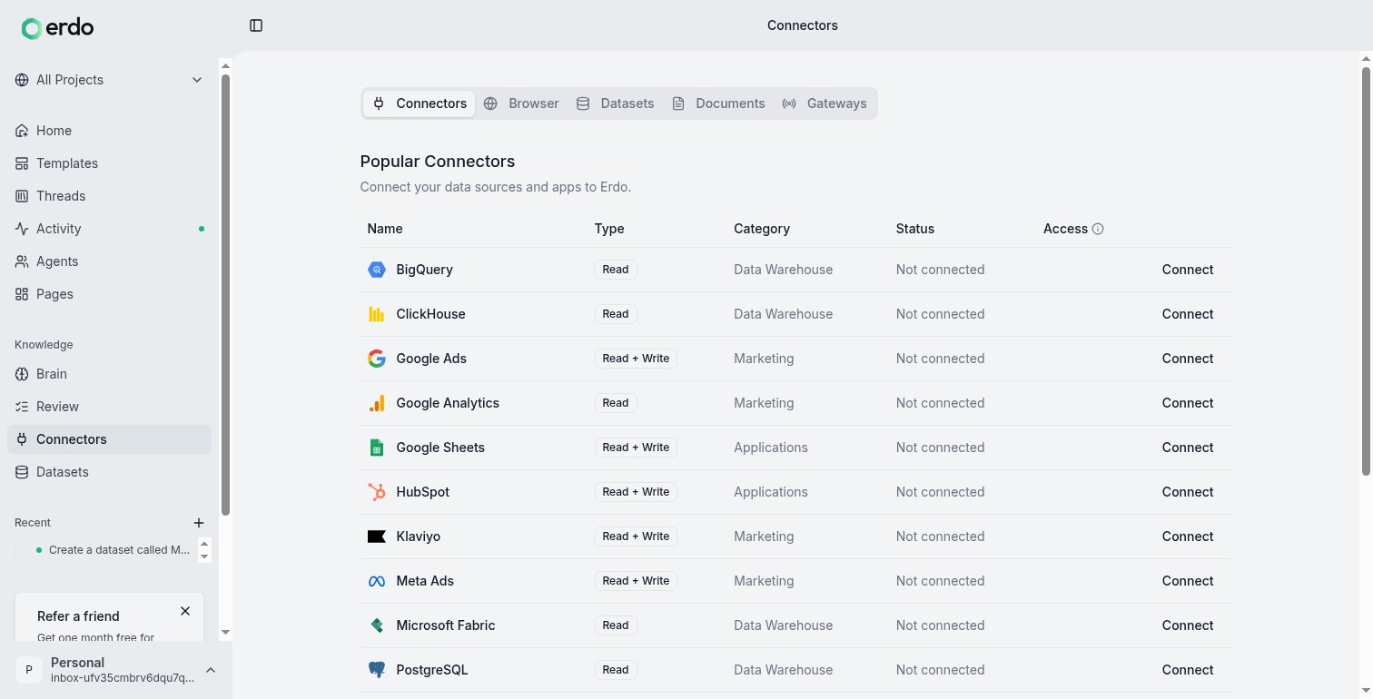Click the Read badge for BigQuery
Screen dimensions: 1373x699
[616, 270]
